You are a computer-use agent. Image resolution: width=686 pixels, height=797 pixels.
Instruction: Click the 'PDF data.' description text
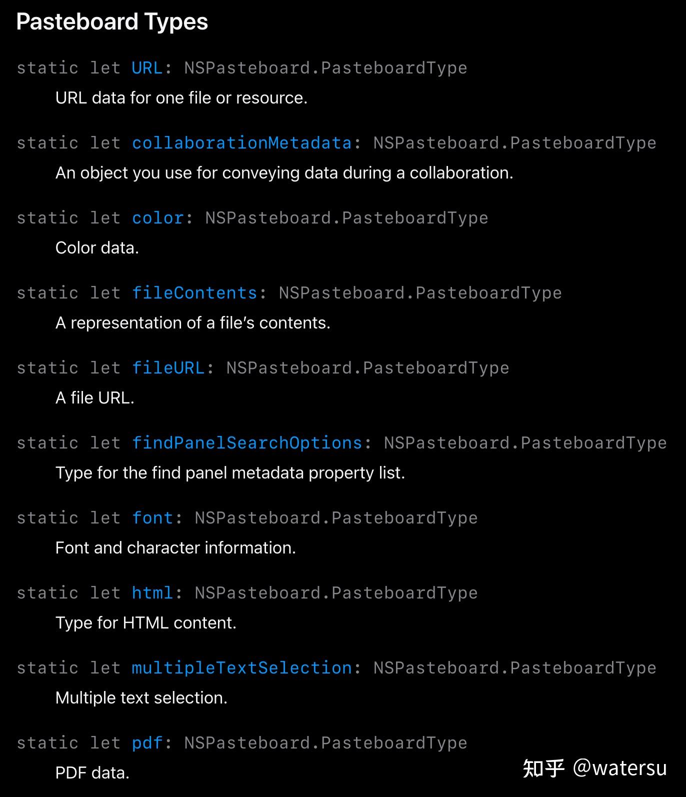click(92, 773)
